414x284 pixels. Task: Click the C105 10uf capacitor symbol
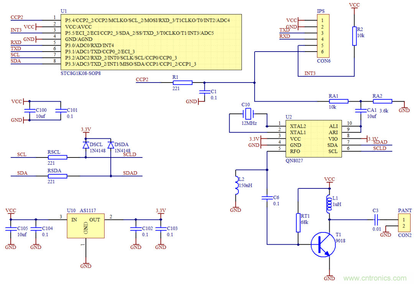pos(10,229)
